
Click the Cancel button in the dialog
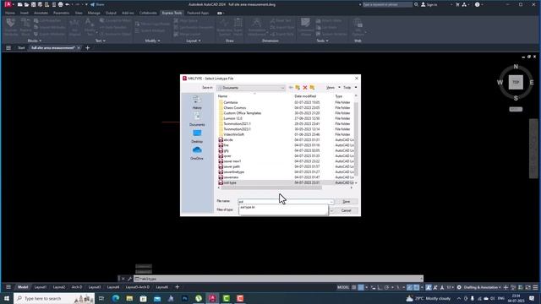coord(346,210)
